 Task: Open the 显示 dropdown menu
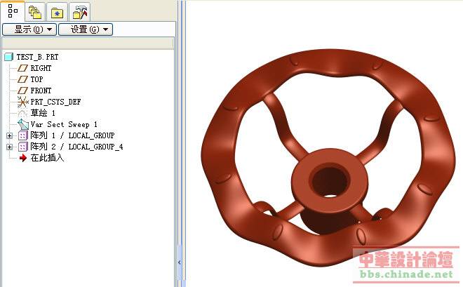pos(28,29)
